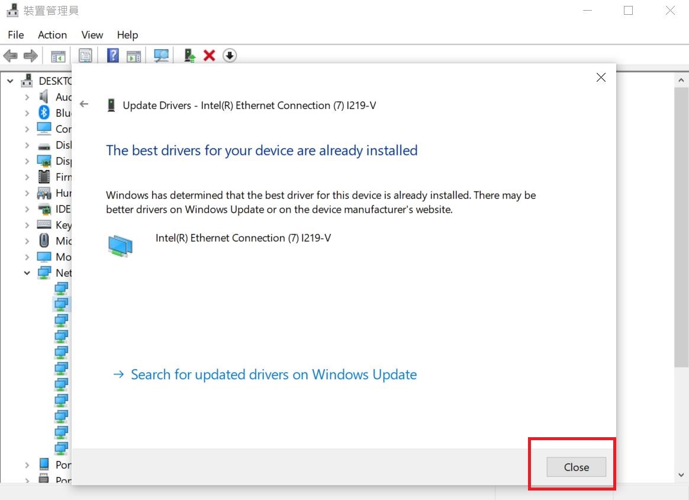Click the Close button in the dialog
Image resolution: width=689 pixels, height=500 pixels.
pos(576,467)
